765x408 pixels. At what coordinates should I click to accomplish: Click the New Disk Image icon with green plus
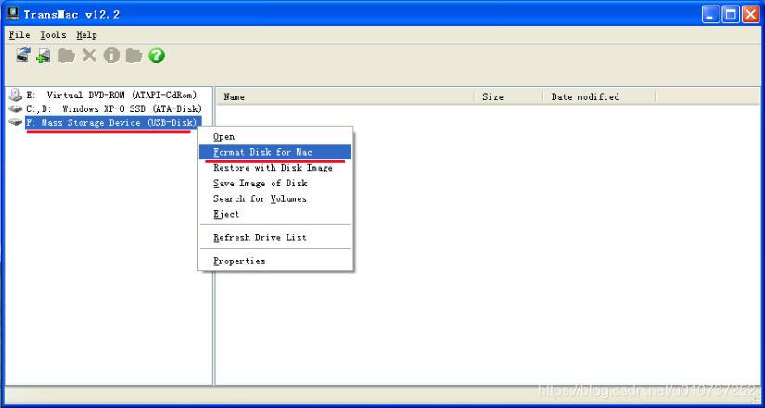[43, 55]
